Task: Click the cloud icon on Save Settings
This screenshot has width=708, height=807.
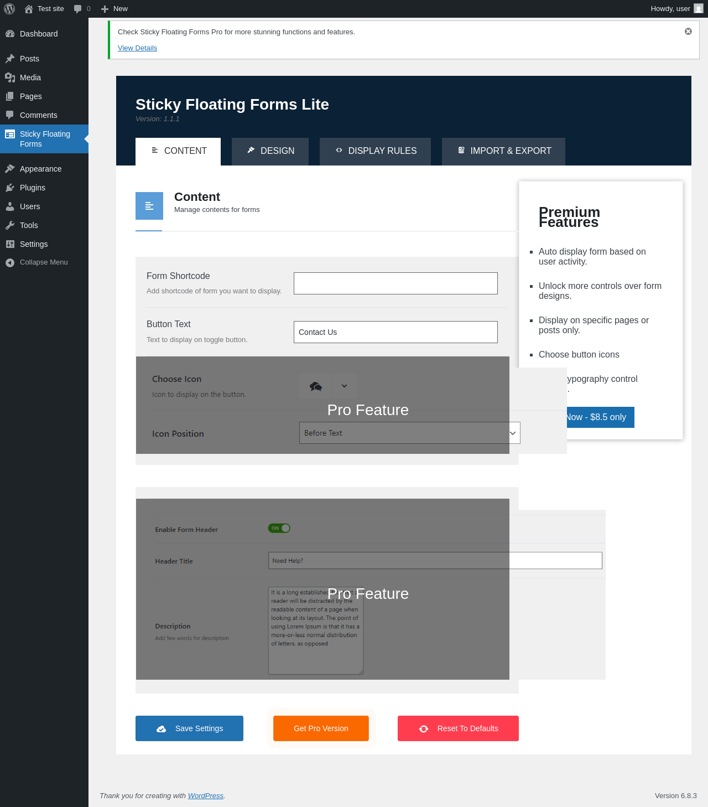Action: (162, 729)
